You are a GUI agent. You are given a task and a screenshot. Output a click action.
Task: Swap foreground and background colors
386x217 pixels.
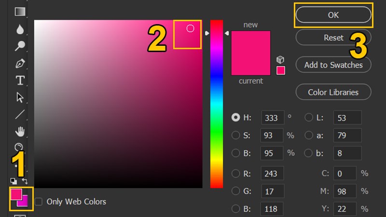click(x=25, y=181)
